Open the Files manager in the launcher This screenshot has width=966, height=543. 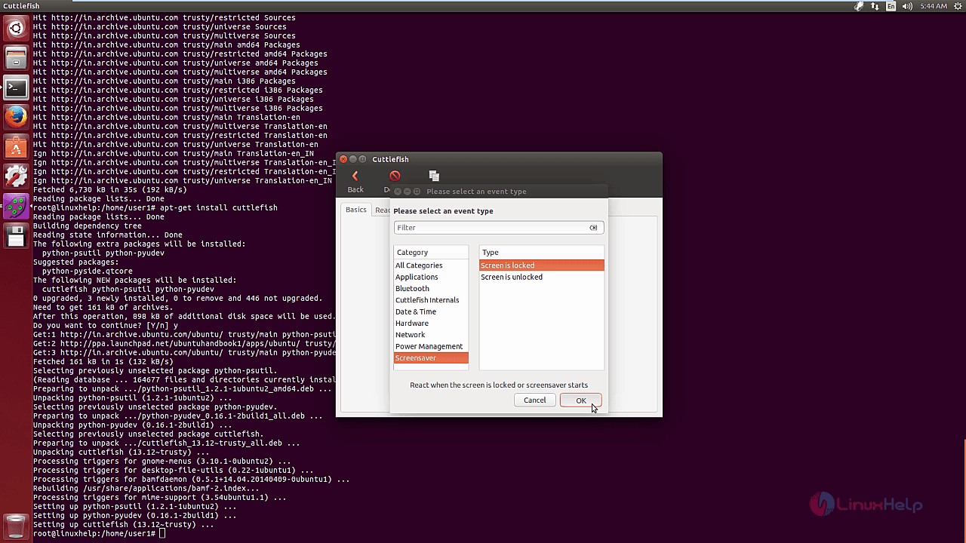click(16, 58)
